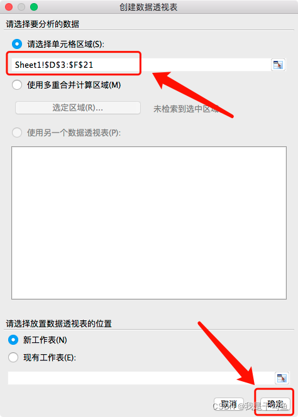Click the range picker icon beside Sheet1!$D$3:$F$21
Screen dimensions: 298x417
point(278,65)
